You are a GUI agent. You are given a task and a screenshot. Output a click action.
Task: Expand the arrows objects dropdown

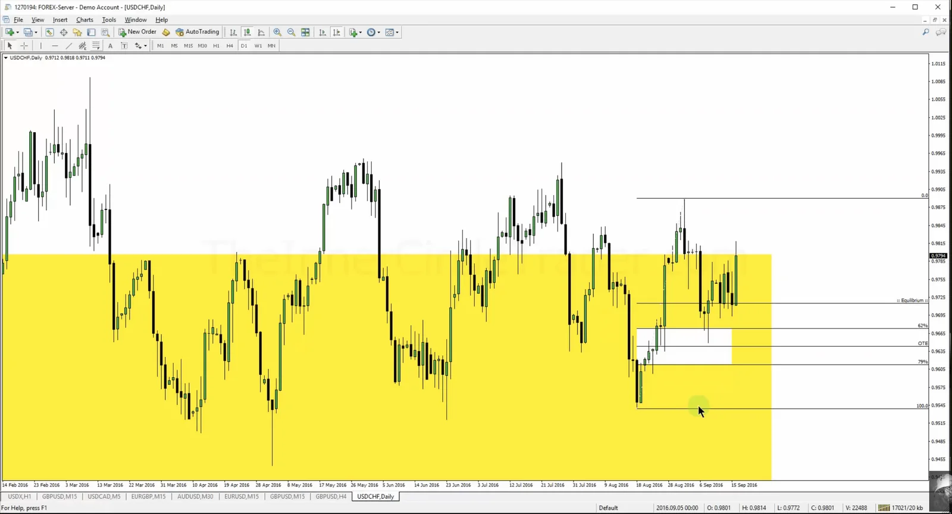coord(145,46)
